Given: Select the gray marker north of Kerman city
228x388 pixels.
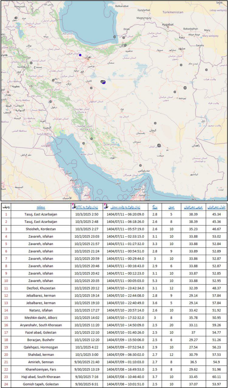Looking at the screenshot, I should click(x=155, y=123).
